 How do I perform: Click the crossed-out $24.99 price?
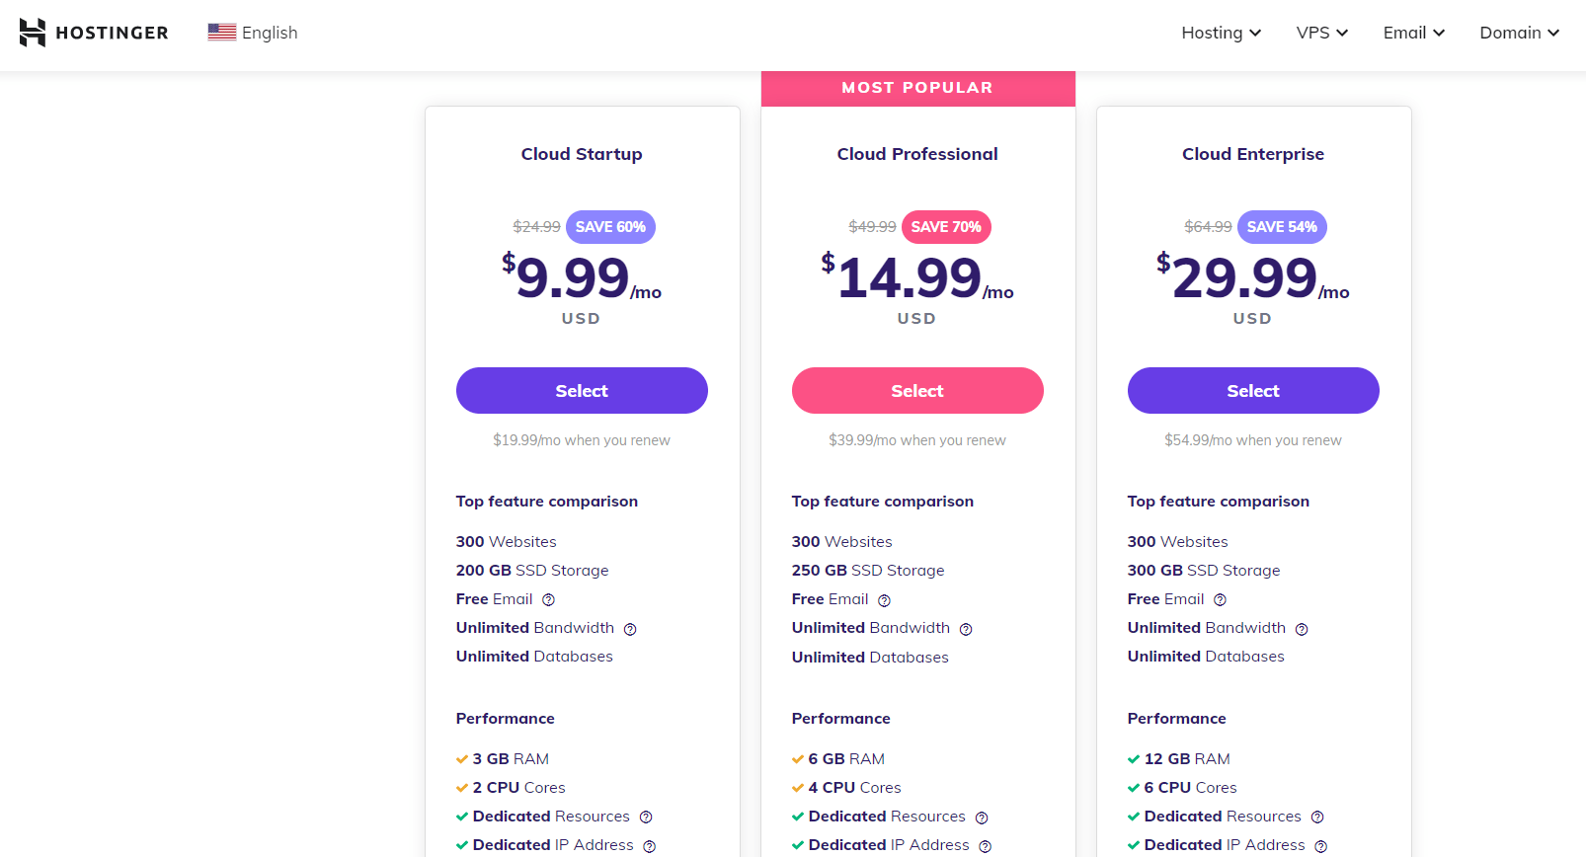pyautogui.click(x=536, y=227)
